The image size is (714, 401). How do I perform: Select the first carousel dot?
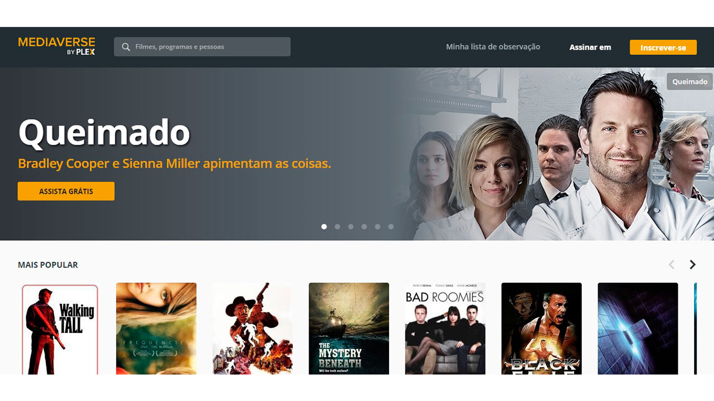(x=324, y=226)
